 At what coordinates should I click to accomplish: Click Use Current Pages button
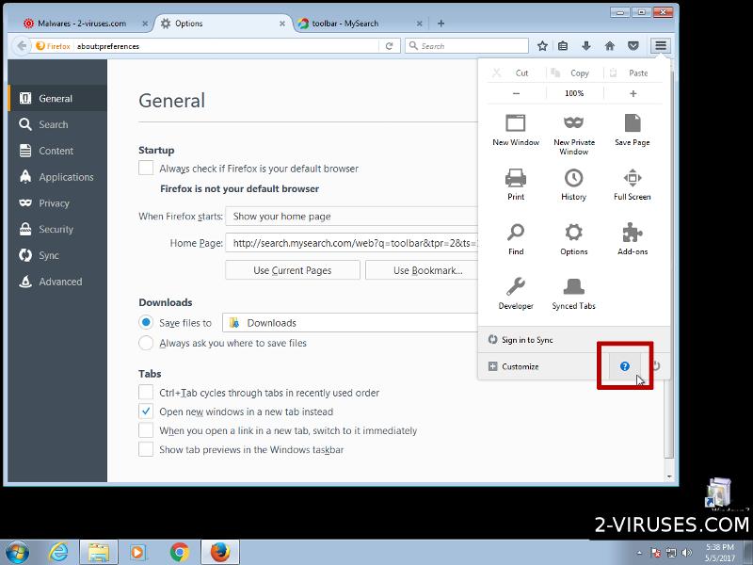pyautogui.click(x=293, y=270)
